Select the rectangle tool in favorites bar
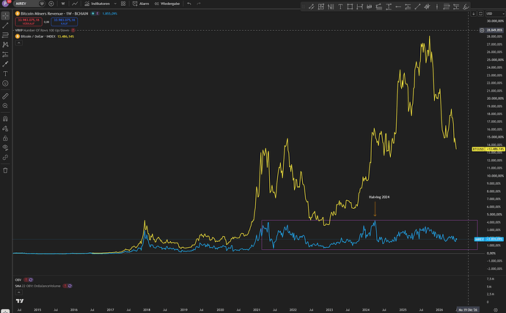Viewport: 506px width, 313px height. pyautogui.click(x=350, y=7)
